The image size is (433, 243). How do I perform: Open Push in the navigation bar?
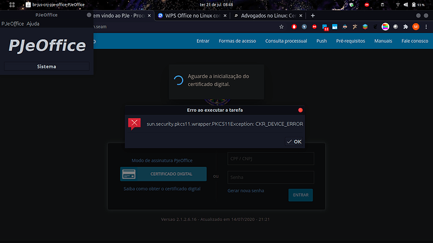click(x=321, y=41)
